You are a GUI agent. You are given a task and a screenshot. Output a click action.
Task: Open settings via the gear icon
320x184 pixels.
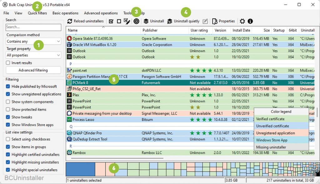pyautogui.click(x=242, y=21)
